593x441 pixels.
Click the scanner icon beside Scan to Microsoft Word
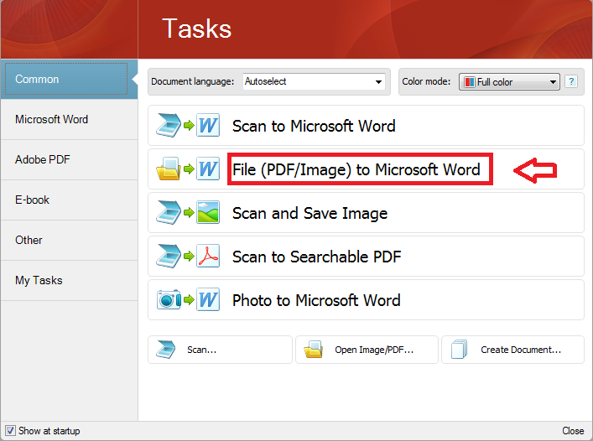168,126
